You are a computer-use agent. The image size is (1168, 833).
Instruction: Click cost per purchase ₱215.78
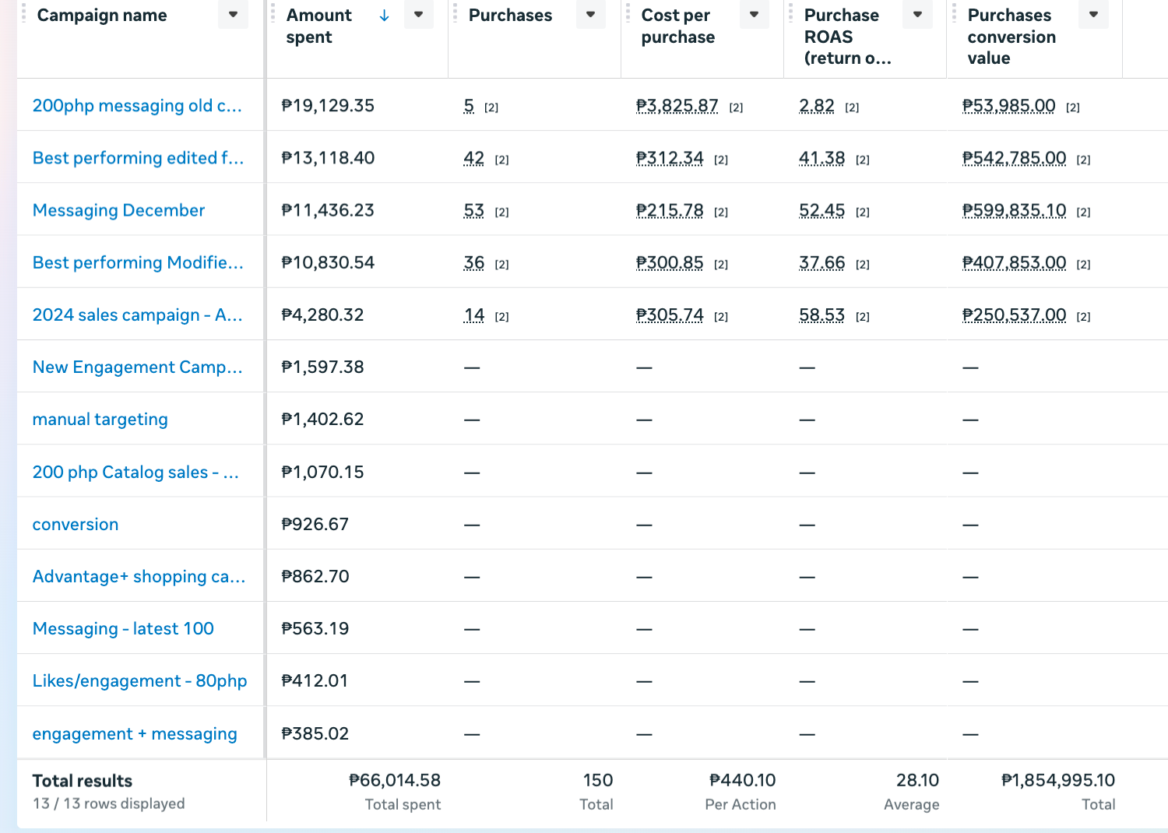click(x=670, y=210)
